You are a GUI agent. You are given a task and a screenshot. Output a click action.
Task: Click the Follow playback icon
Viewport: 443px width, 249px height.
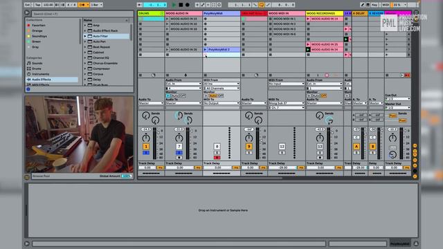coord(140,5)
